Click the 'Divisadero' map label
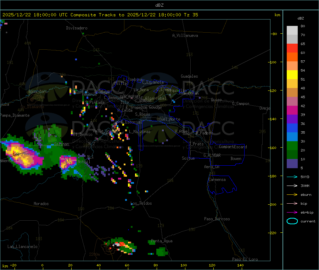The image size is (319, 270). click(x=77, y=28)
